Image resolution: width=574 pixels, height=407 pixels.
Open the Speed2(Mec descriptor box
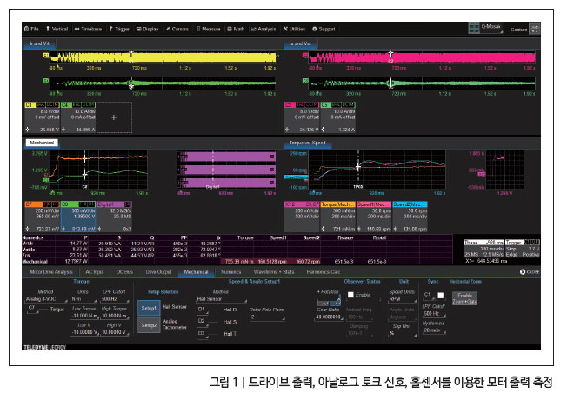[x=410, y=217]
